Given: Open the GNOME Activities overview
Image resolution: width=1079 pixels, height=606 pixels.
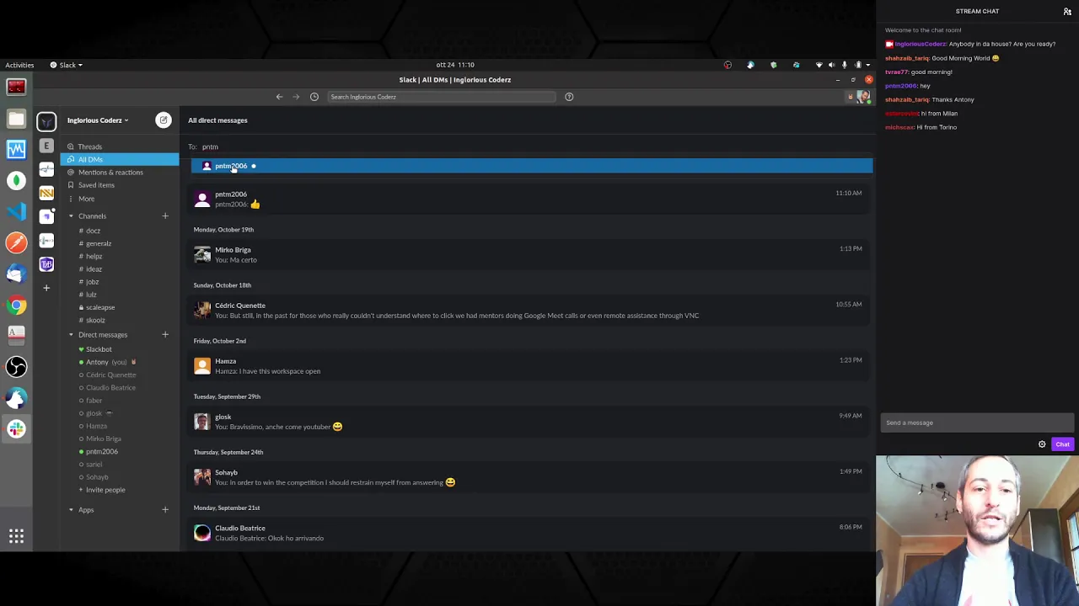Looking at the screenshot, I should pyautogui.click(x=19, y=65).
